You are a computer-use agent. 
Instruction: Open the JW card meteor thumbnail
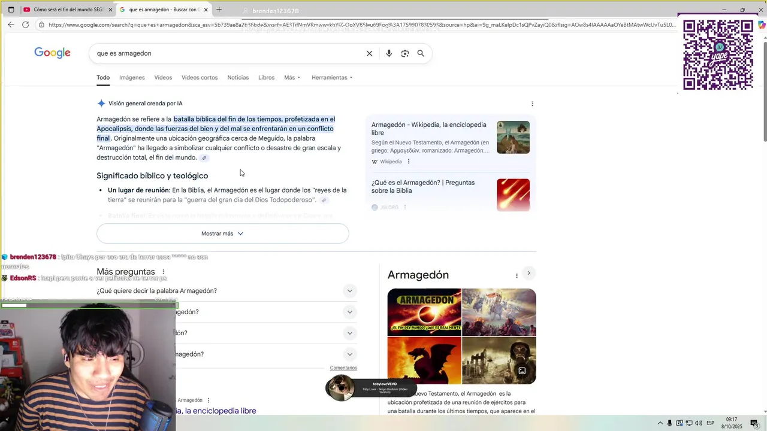[x=513, y=195]
